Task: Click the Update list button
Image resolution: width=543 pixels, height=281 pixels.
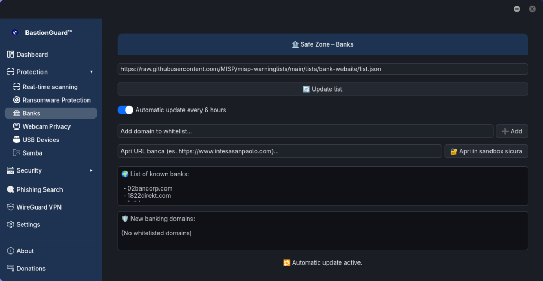Action: pyautogui.click(x=323, y=89)
